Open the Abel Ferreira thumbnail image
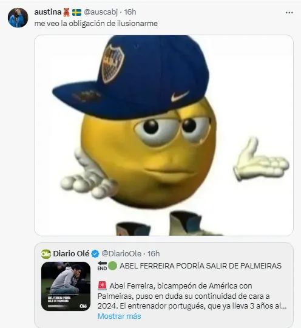The image size is (301, 328). pos(66,286)
